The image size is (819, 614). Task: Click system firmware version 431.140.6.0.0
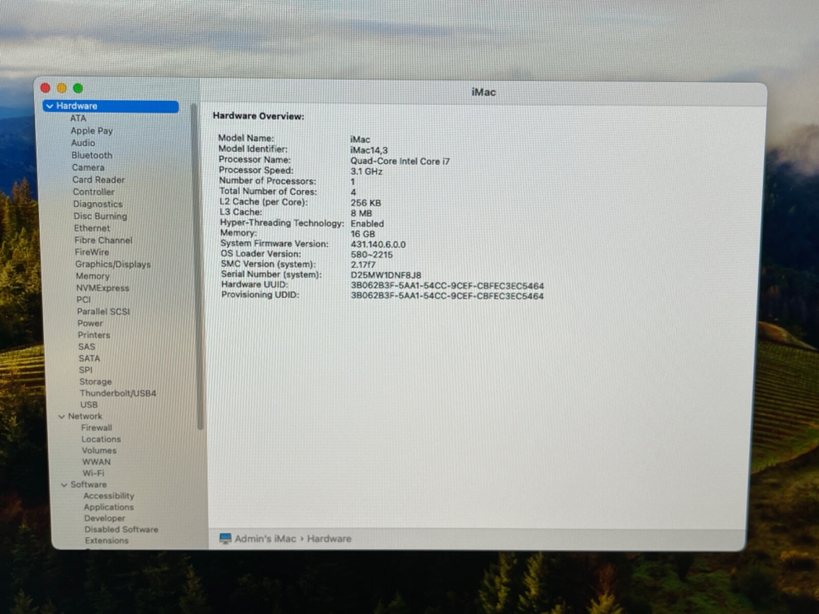pyautogui.click(x=378, y=245)
